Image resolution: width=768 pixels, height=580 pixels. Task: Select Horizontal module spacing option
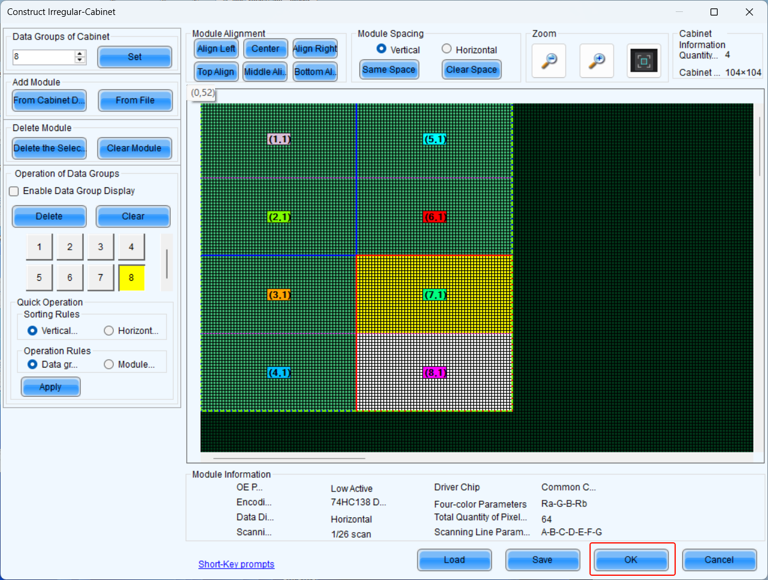pos(447,49)
